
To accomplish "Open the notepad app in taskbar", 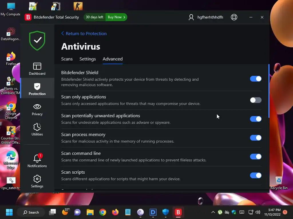I will click(128, 212).
